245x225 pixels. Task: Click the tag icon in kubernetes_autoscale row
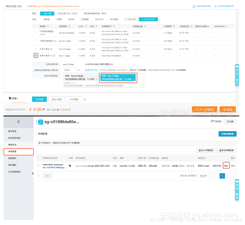click(70, 166)
